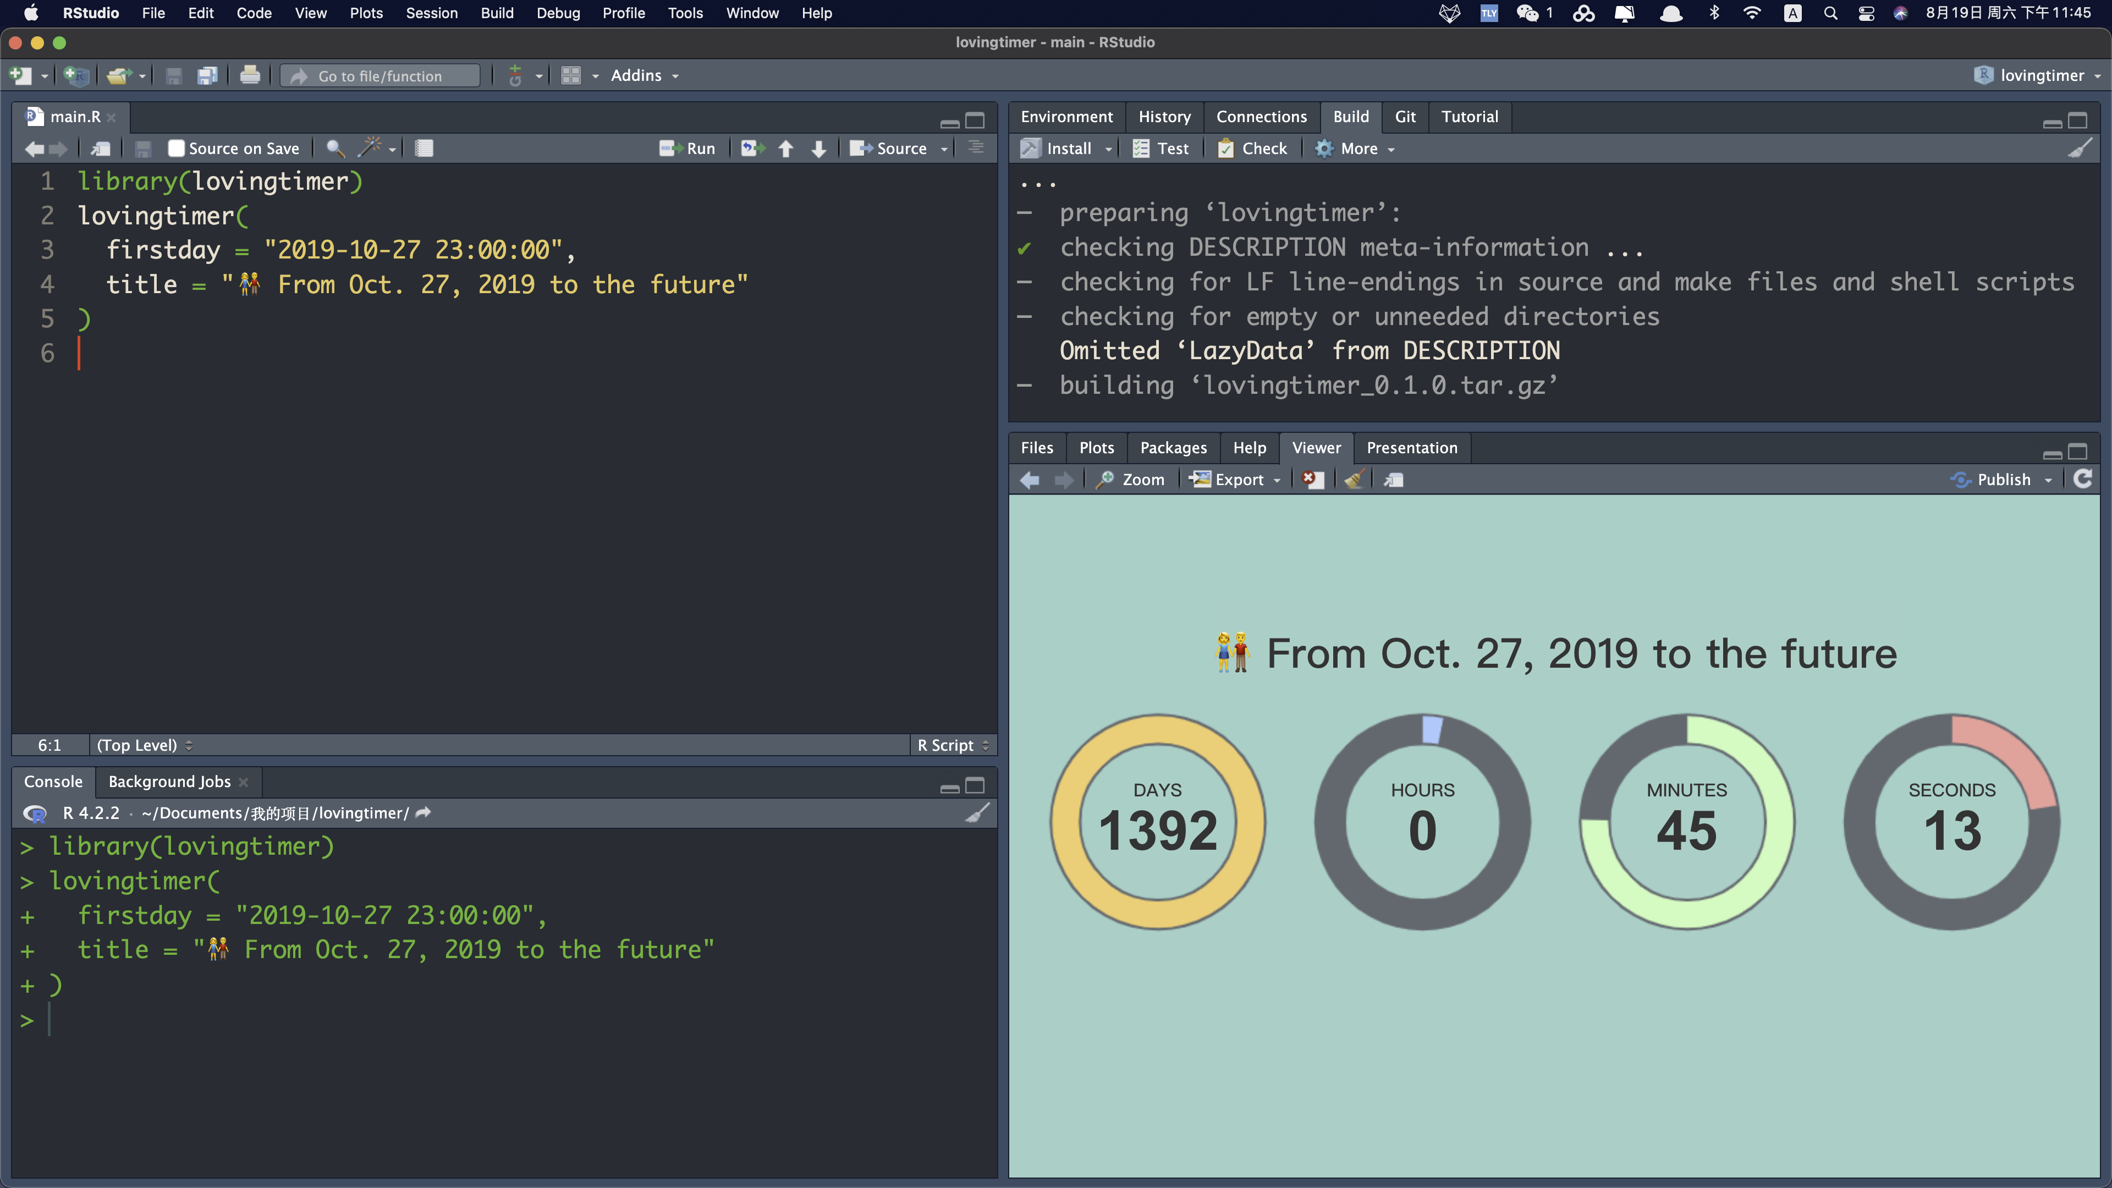Click the show in new window viewer icon

(1393, 480)
